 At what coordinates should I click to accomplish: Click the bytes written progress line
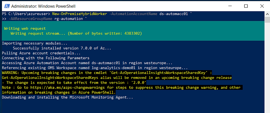(x=76, y=34)
